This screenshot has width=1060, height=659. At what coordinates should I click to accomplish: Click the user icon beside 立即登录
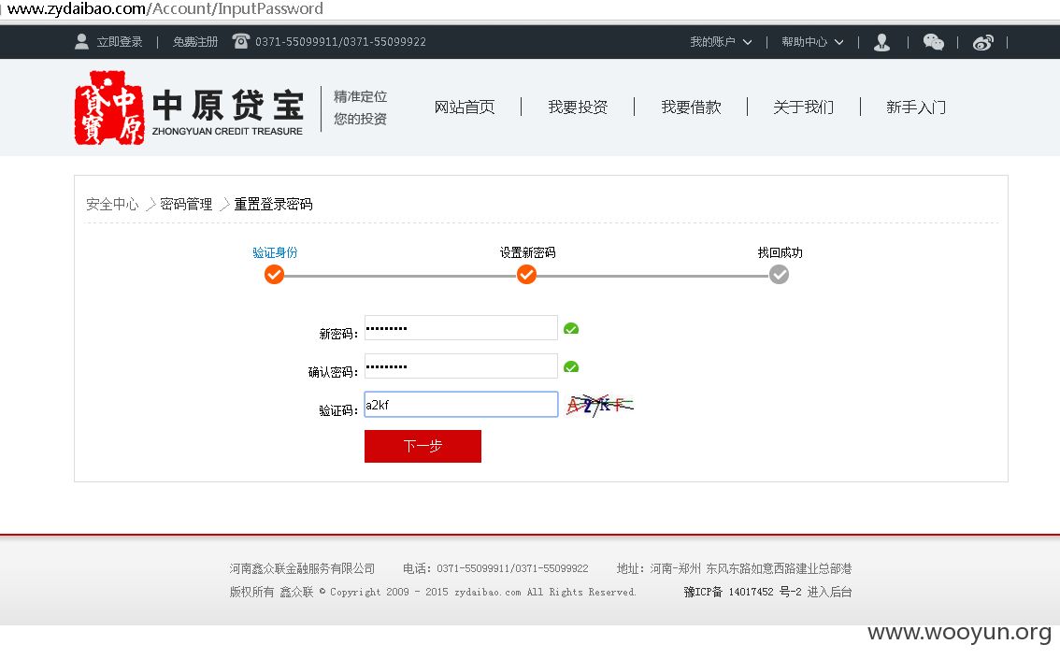point(82,42)
